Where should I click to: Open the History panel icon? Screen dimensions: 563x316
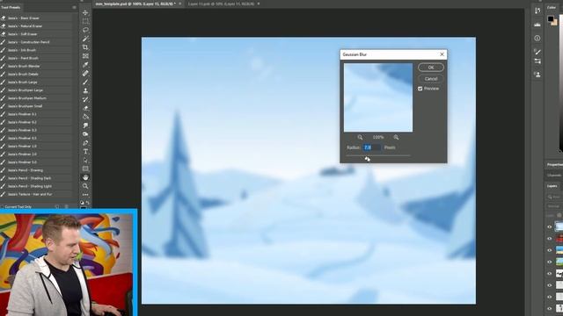(x=537, y=11)
